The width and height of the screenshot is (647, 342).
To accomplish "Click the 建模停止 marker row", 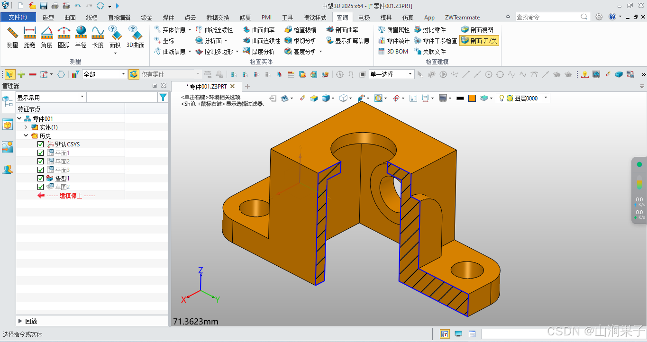I will point(70,196).
